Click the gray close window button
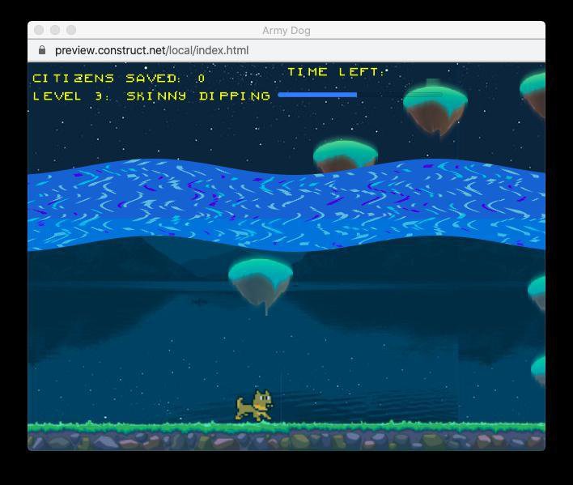Image resolution: width=573 pixels, height=485 pixels. tap(39, 30)
